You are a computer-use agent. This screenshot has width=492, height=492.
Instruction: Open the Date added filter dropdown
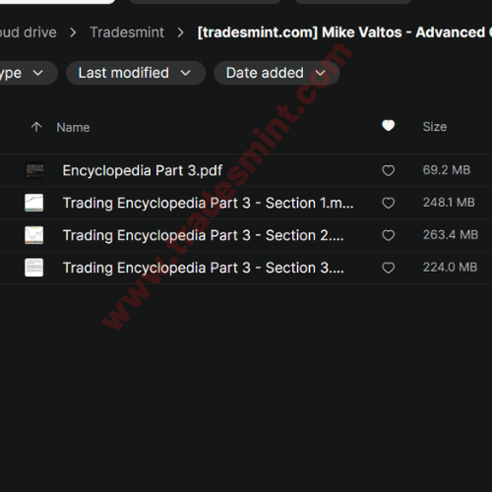pos(277,73)
